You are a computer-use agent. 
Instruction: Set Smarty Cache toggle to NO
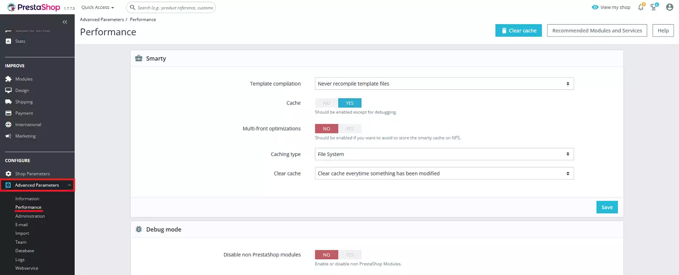(x=326, y=103)
